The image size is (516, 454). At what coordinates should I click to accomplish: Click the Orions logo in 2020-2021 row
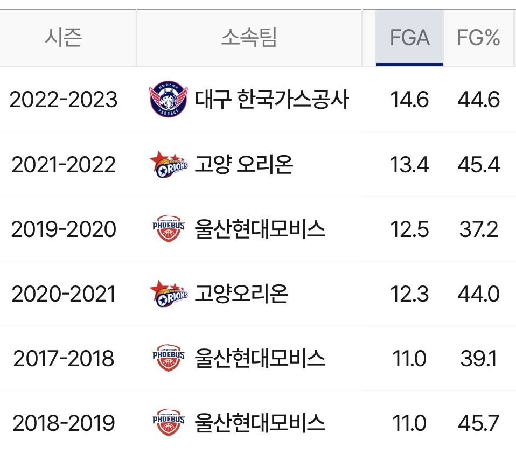(x=169, y=294)
